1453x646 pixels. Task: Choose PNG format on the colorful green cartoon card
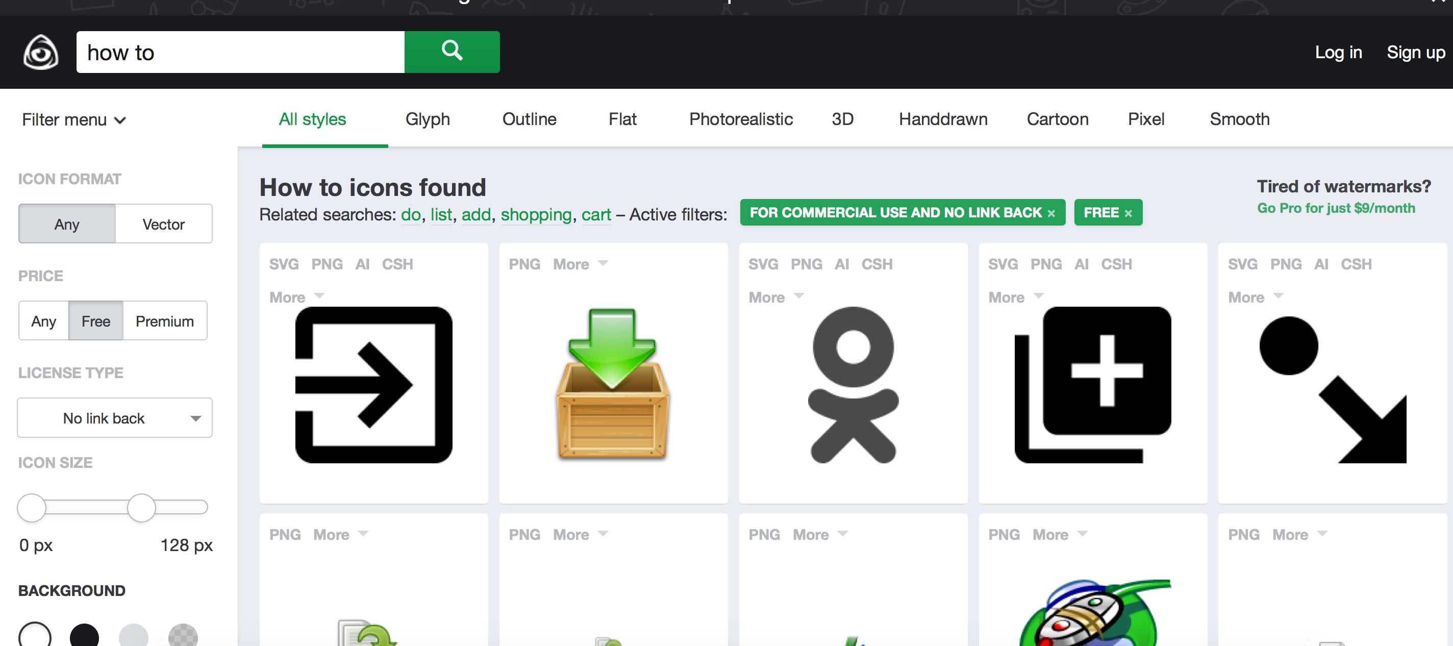pos(1004,534)
